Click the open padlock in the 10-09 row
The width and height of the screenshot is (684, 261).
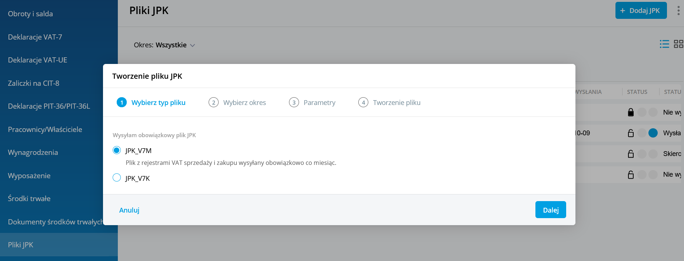(x=631, y=133)
